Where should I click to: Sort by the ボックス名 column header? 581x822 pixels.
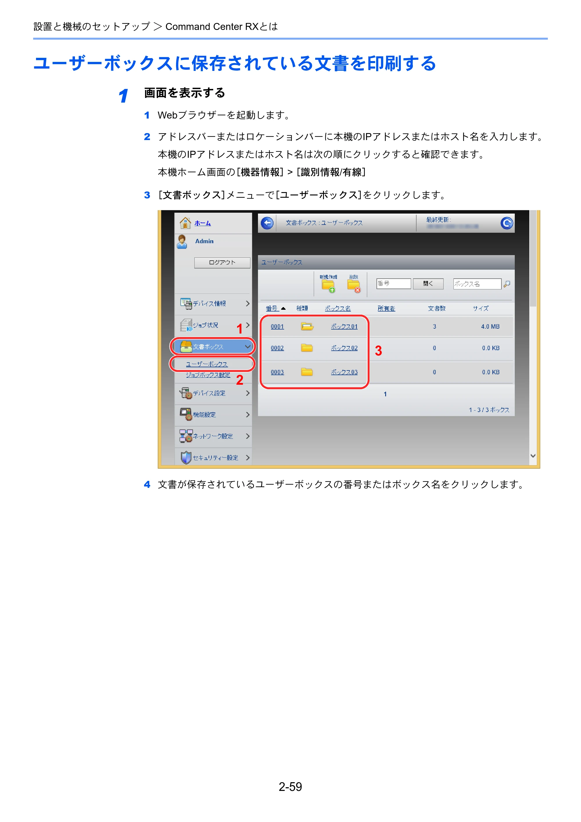point(338,308)
